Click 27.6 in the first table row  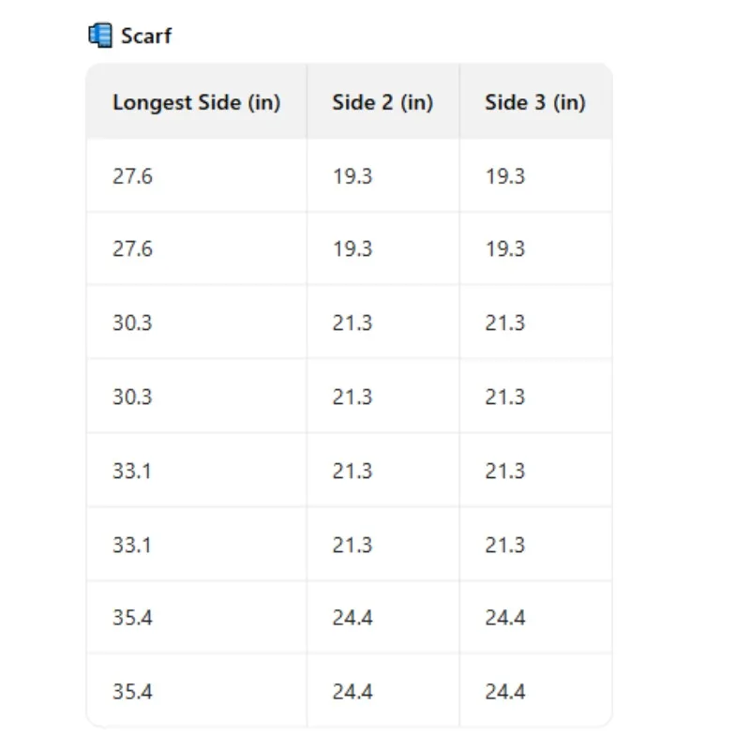132,175
